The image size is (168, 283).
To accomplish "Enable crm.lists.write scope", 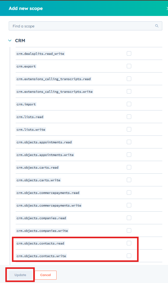I will click(x=129, y=129).
